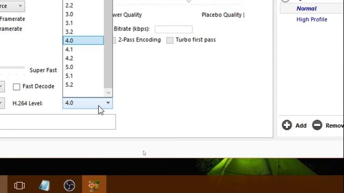Select the High Profile preset

[x=312, y=19]
